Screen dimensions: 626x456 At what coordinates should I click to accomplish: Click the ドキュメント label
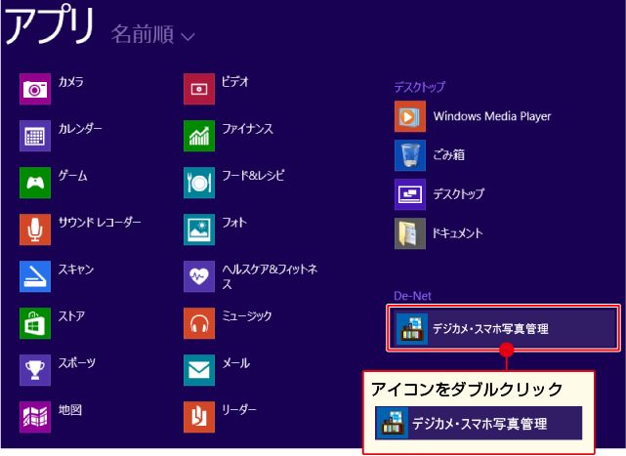[458, 232]
